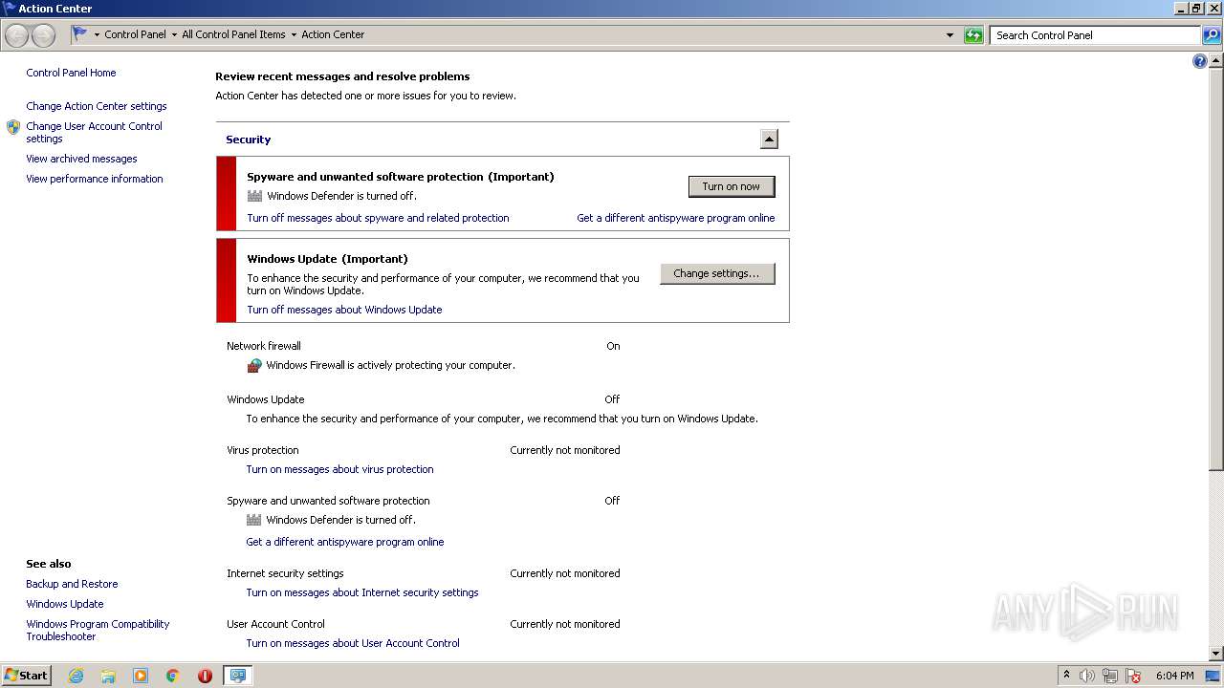Open Control Panel Home
Screen dimensions: 1224x688
click(x=71, y=73)
